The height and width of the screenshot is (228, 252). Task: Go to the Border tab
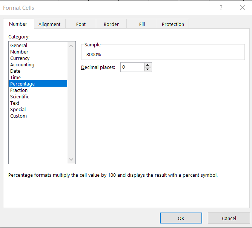[x=111, y=24]
